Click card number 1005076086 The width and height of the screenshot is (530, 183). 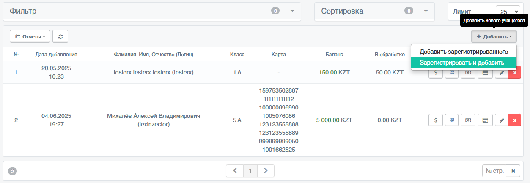pyautogui.click(x=279, y=116)
